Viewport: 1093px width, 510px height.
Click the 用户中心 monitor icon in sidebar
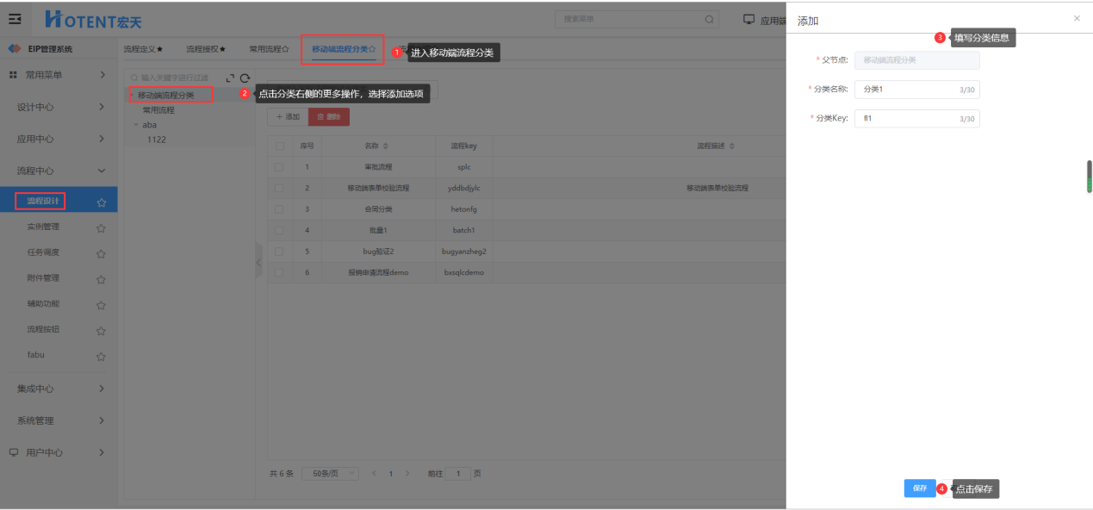(13, 452)
